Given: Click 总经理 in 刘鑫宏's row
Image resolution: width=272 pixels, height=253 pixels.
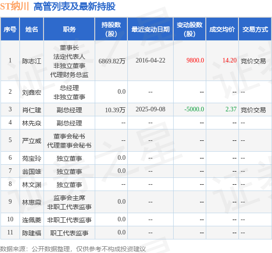Looking at the screenshot, I should (69, 88).
